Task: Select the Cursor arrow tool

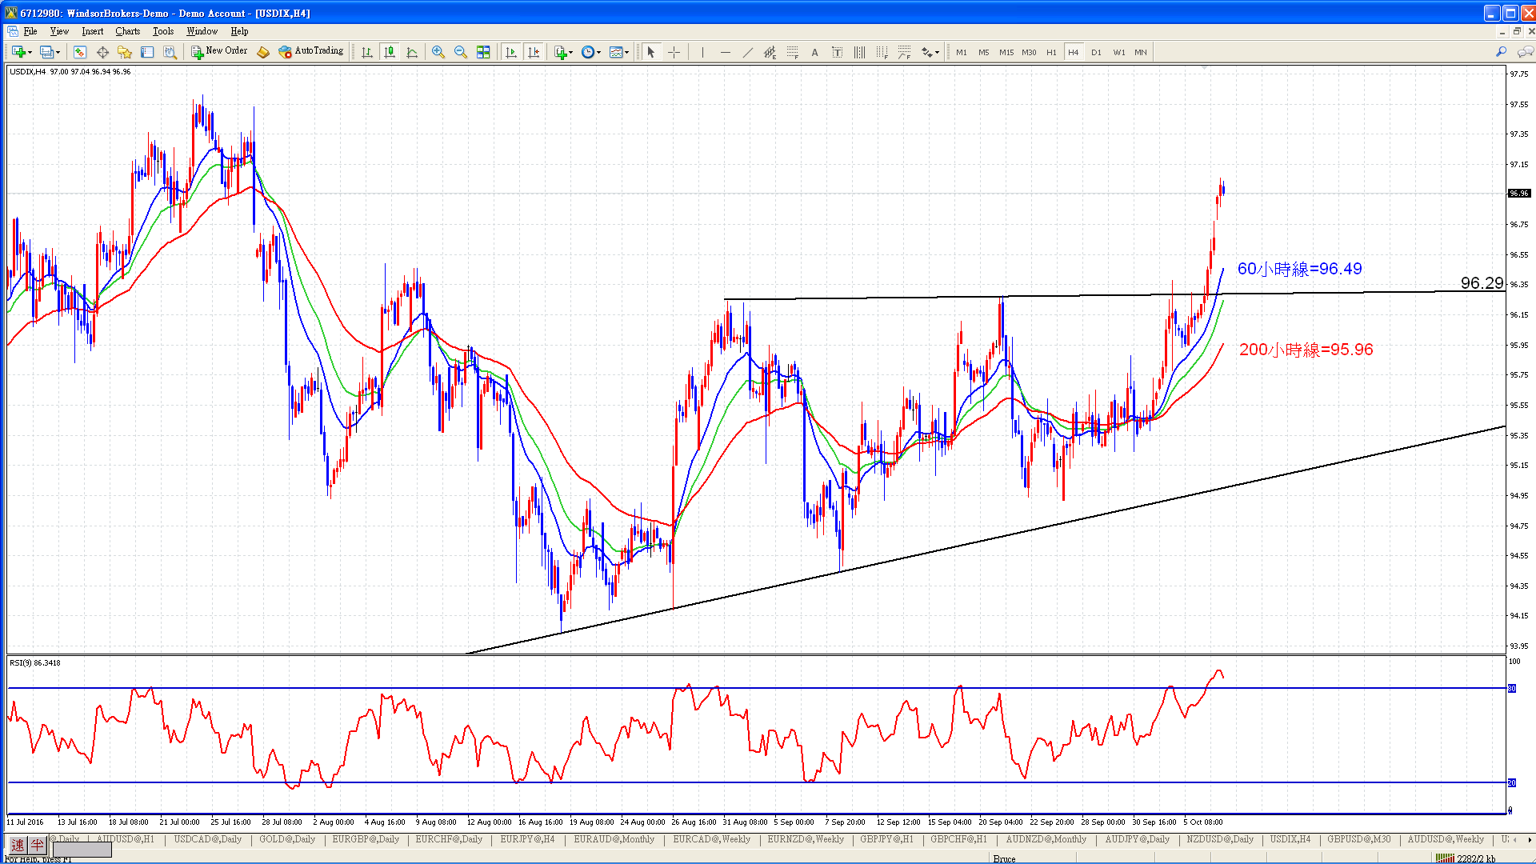Action: [x=651, y=52]
